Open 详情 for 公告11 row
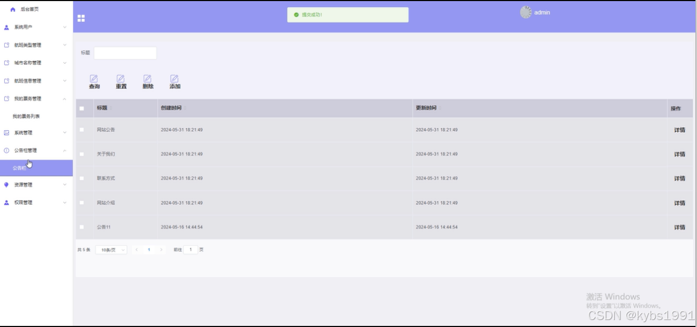 click(679, 227)
